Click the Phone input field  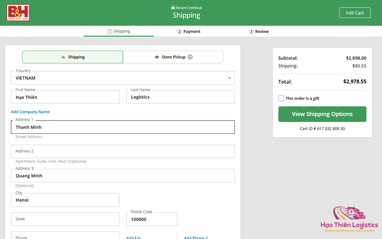tap(65, 235)
